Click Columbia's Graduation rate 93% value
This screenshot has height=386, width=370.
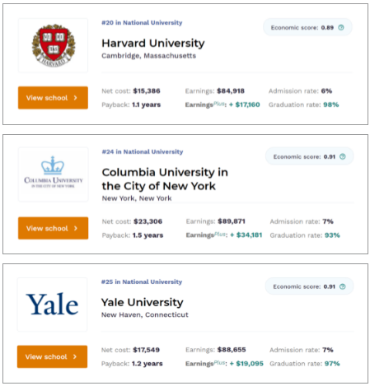(332, 235)
